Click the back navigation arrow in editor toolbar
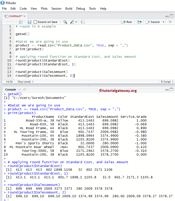 pyautogui.click(x=7, y=22)
